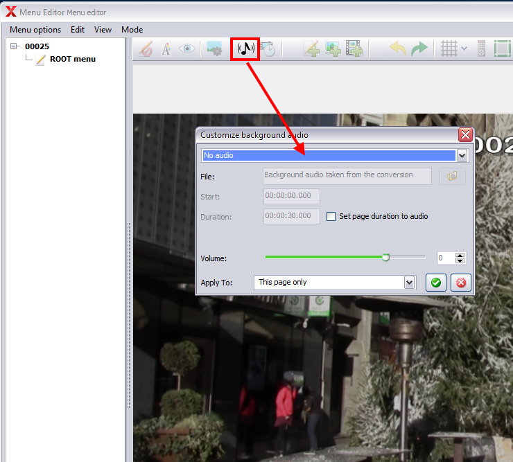Click the Volume number field
Viewport: 513px width, 462px height.
coord(446,258)
